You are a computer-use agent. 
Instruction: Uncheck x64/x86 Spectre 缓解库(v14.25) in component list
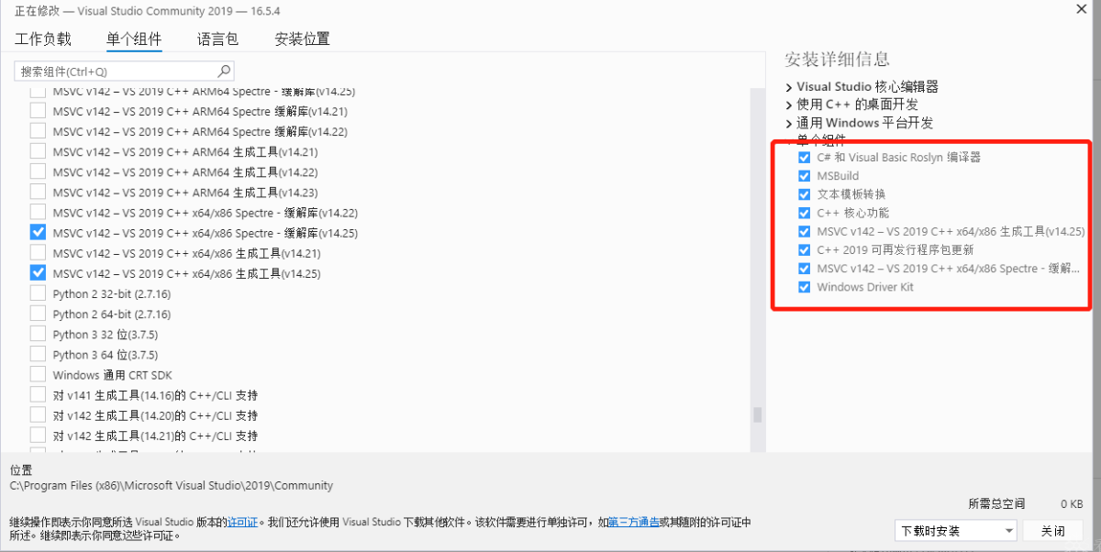click(x=38, y=232)
